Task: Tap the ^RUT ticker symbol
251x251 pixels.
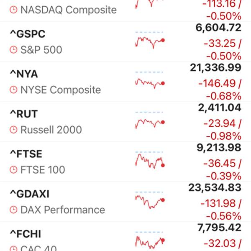Action: point(23,114)
